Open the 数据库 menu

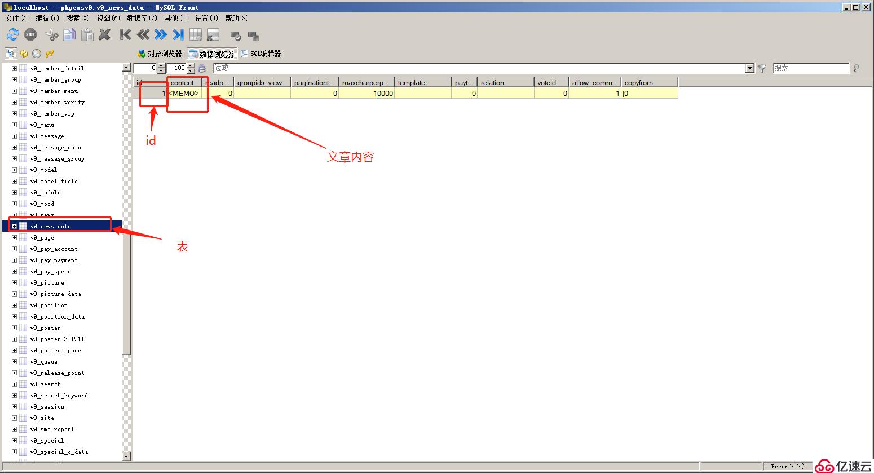tap(142, 18)
